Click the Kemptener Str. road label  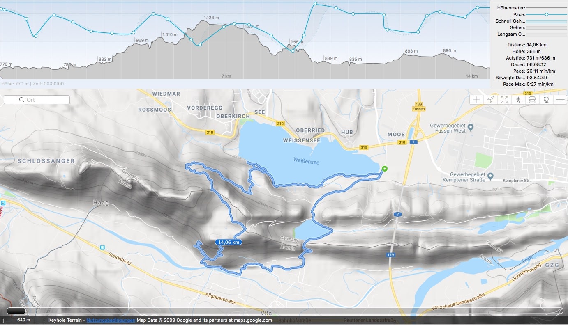516,180
